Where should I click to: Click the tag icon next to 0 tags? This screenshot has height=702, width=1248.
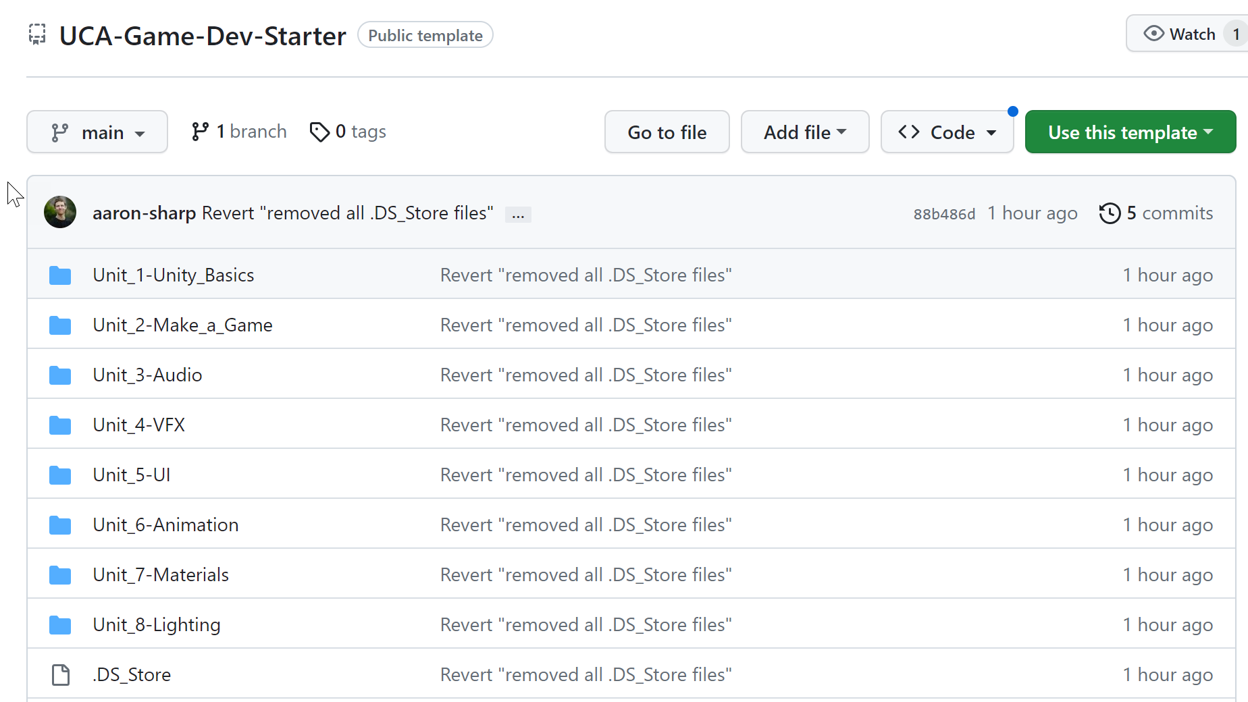(319, 132)
